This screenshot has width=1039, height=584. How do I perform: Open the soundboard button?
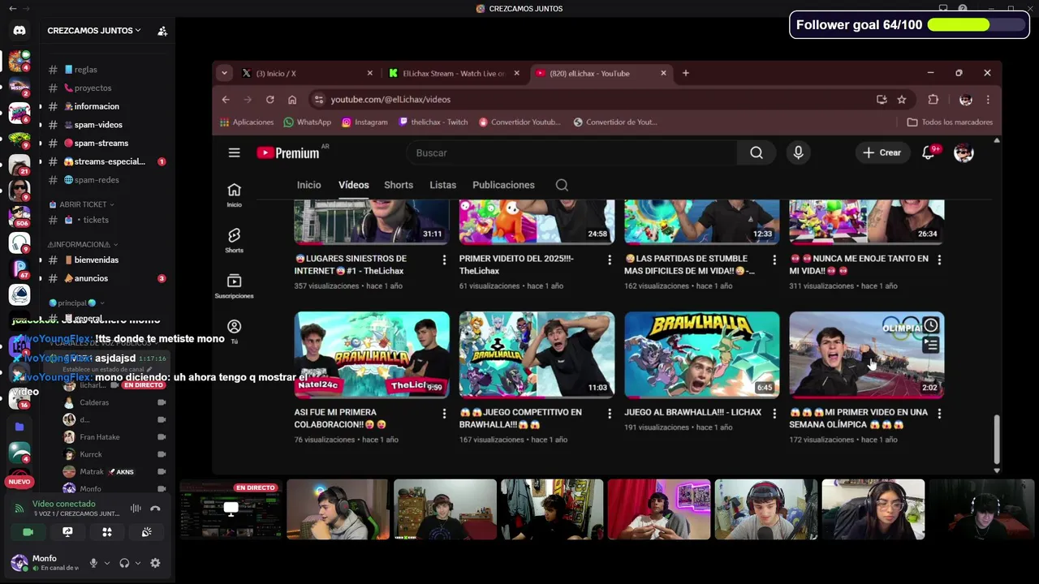(146, 532)
